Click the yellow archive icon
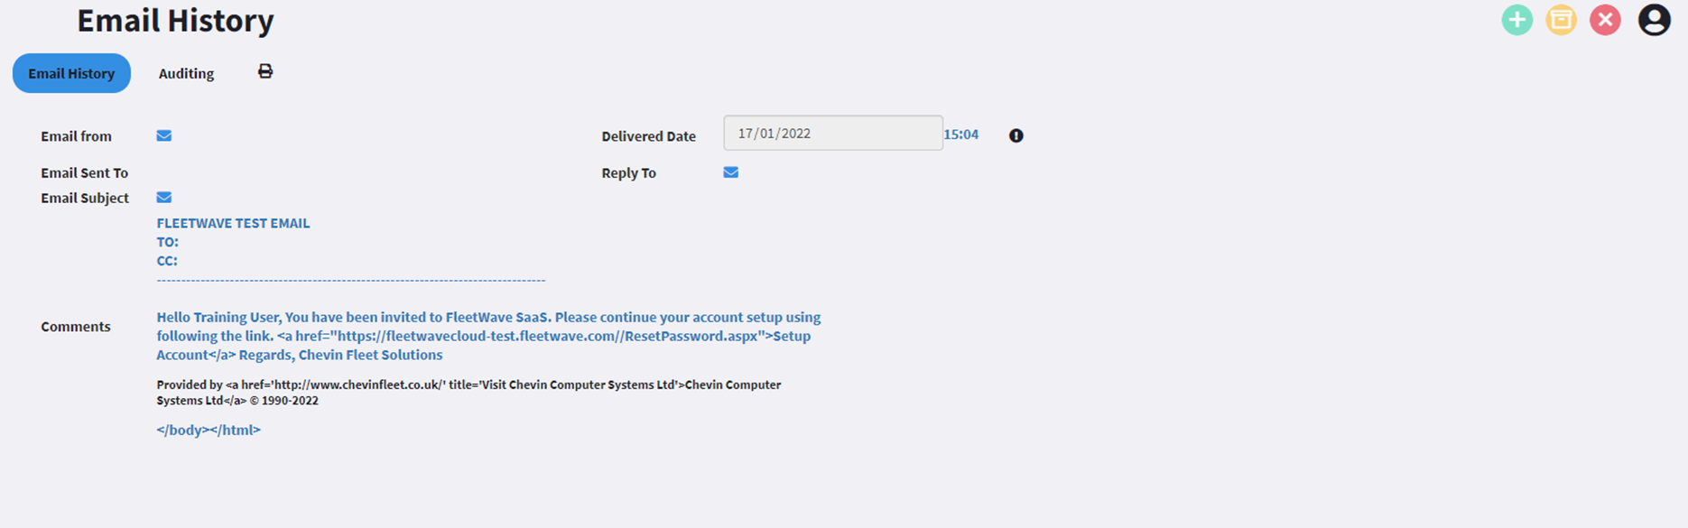 pyautogui.click(x=1561, y=20)
